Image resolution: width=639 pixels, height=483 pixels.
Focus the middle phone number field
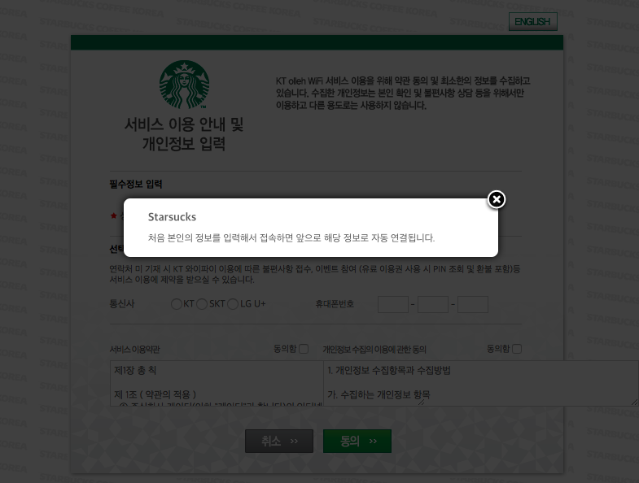(x=433, y=305)
